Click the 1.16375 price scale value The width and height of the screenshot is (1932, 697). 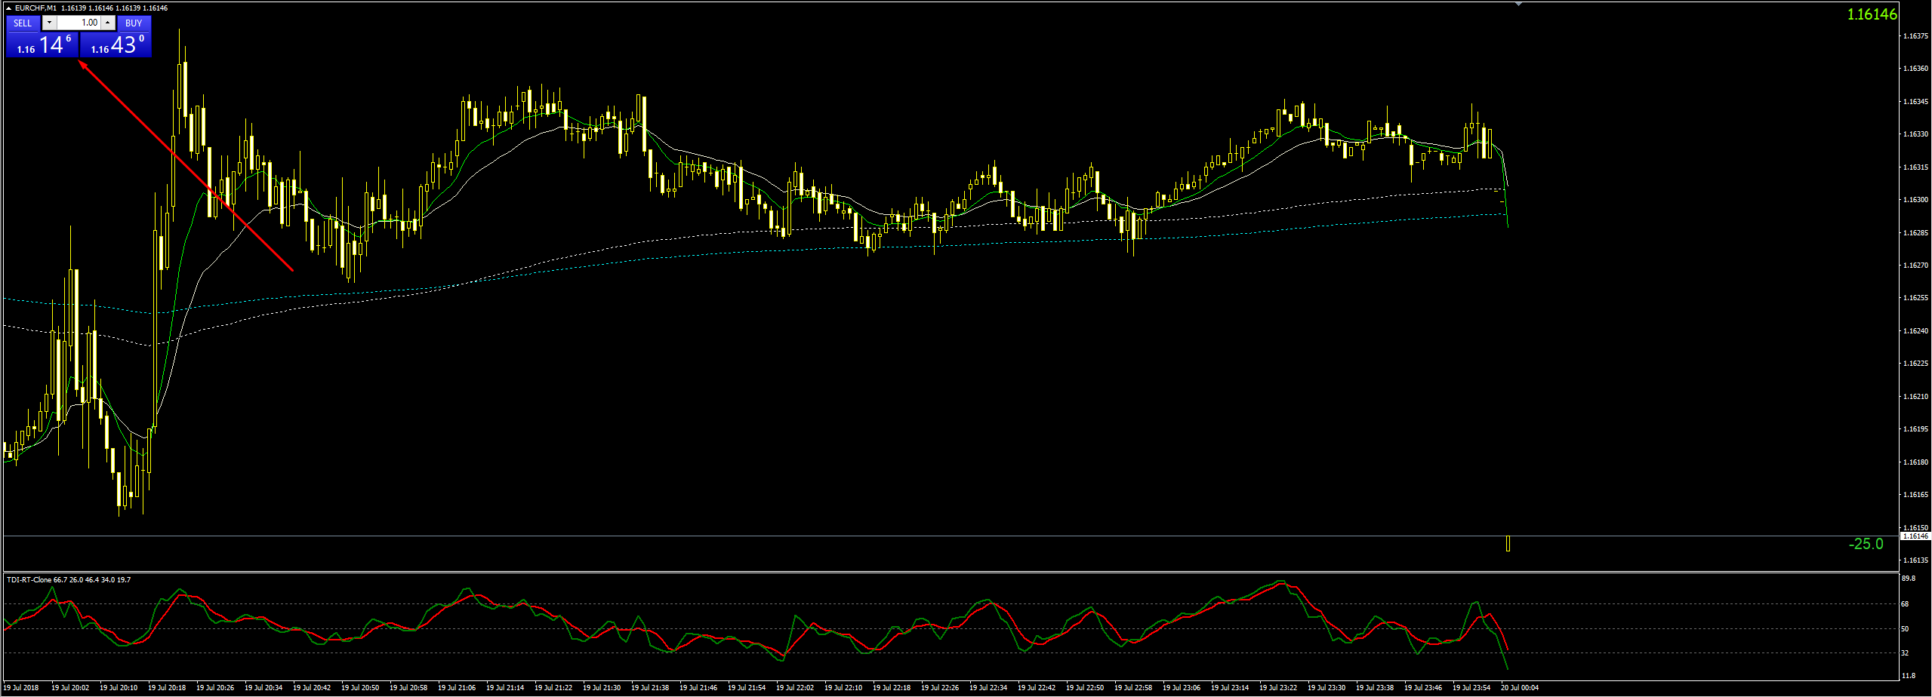tap(1916, 35)
